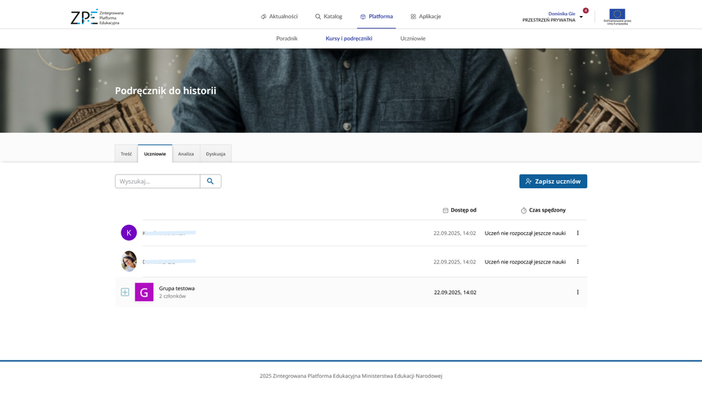This screenshot has width=702, height=394.
Task: Go to Aktualności in top navigation
Action: pyautogui.click(x=279, y=16)
